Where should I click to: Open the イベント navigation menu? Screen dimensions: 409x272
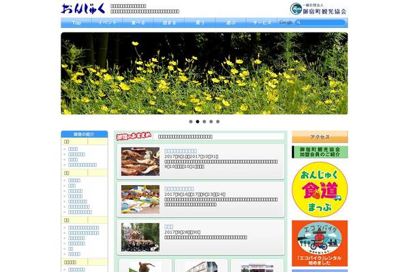pos(107,22)
